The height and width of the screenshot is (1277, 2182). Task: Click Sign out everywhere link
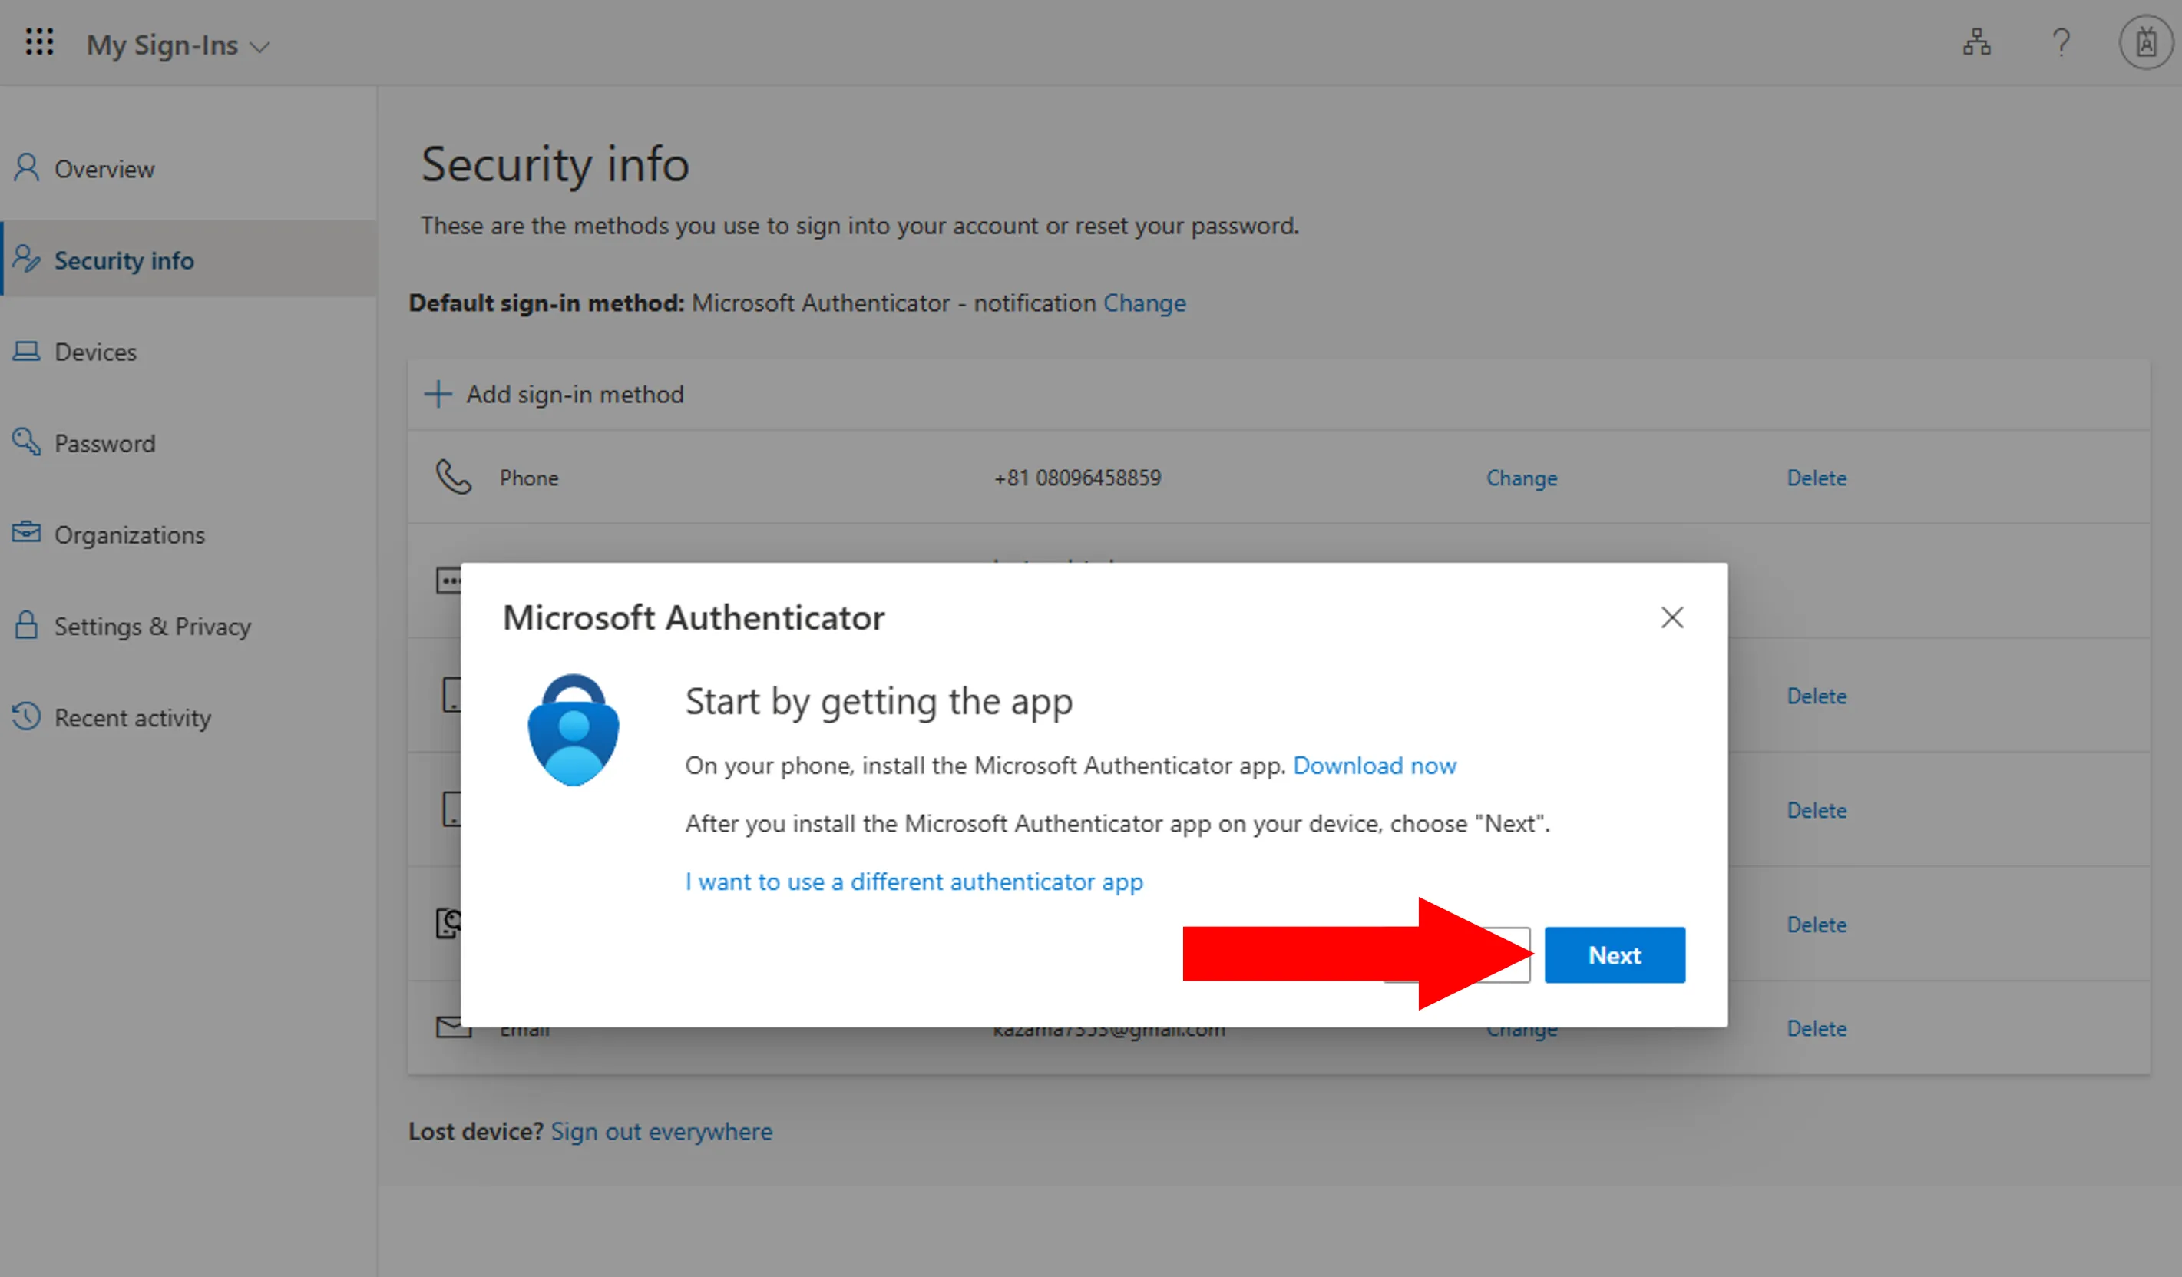[662, 1130]
